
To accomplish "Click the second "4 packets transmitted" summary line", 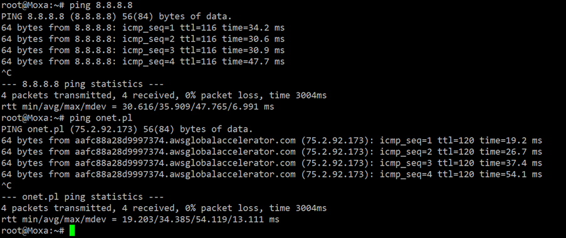I will click(x=164, y=208).
